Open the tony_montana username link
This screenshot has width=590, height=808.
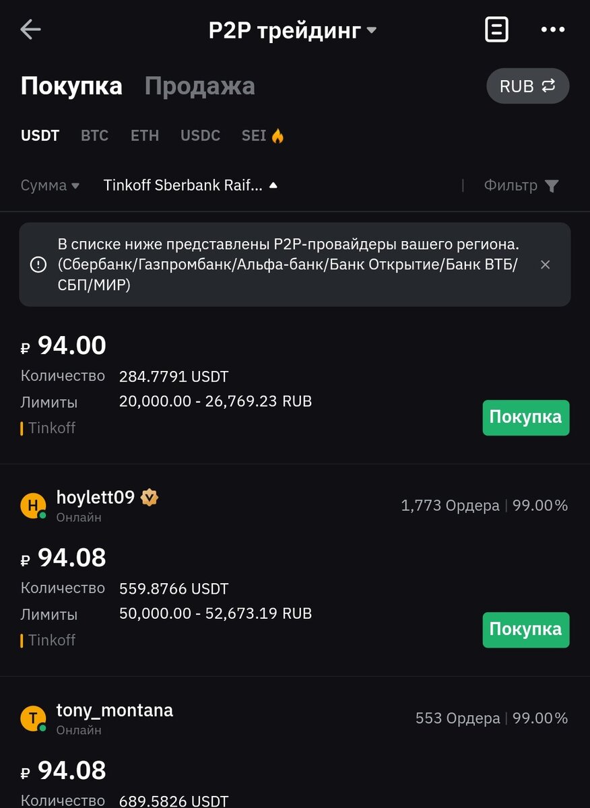[114, 710]
